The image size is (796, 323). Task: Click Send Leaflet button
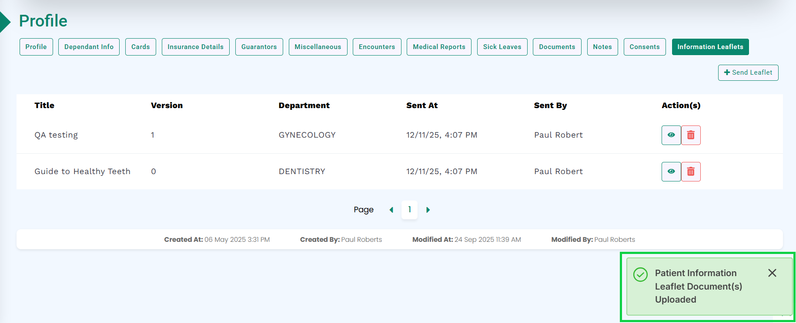pos(748,73)
